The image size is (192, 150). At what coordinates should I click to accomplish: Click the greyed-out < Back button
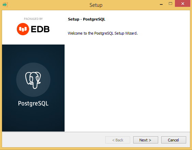[x=118, y=140]
